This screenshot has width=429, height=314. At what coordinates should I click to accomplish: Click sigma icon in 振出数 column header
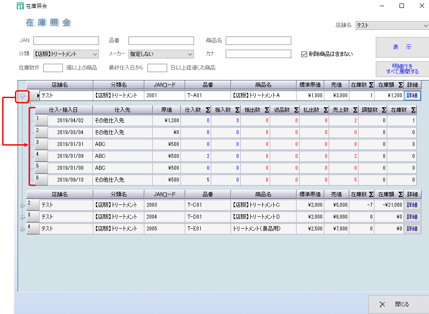coord(266,110)
